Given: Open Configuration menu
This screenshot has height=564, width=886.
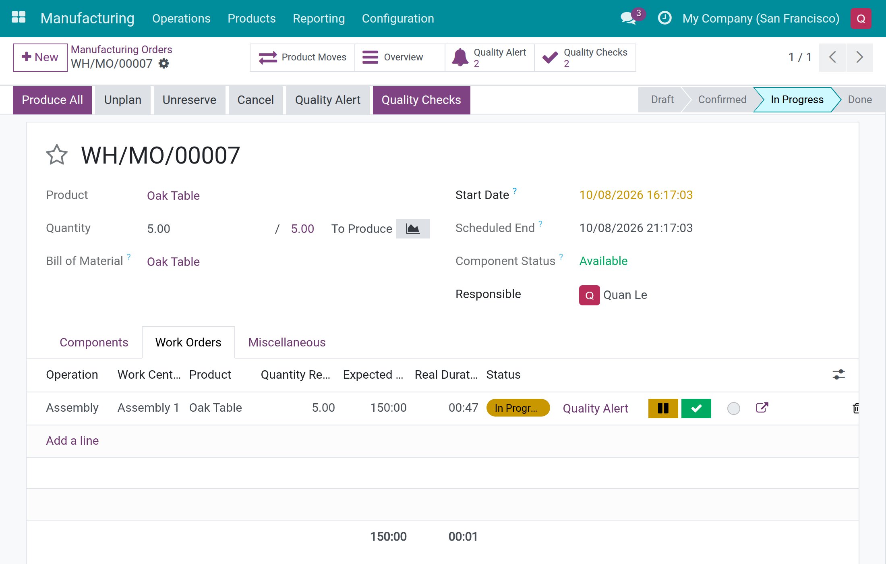Looking at the screenshot, I should (398, 19).
